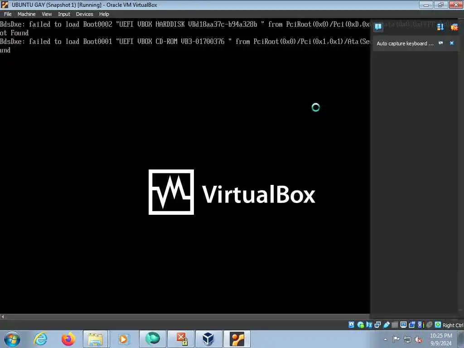Open the Auto capture keyboard notification
Screen dimensions: 464x348
tap(405, 43)
